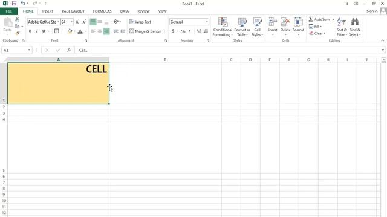Expand the Number Format General dropdown
Screen dimensions: 387x217
tap(207, 22)
